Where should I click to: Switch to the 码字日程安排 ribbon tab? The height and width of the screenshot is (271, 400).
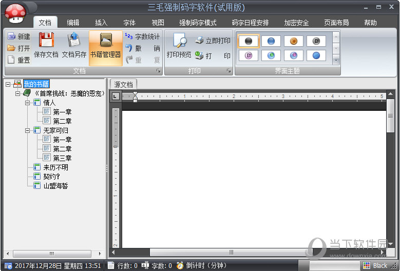(x=250, y=23)
